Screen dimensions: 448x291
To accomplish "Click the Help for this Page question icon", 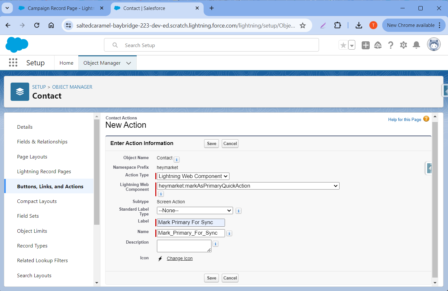I will [x=426, y=119].
